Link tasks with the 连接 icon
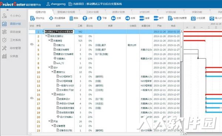Viewport: 222px width, 136px height. pyautogui.click(x=142, y=18)
